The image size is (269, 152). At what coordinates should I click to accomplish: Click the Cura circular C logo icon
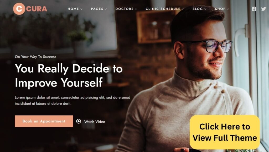[19, 9]
